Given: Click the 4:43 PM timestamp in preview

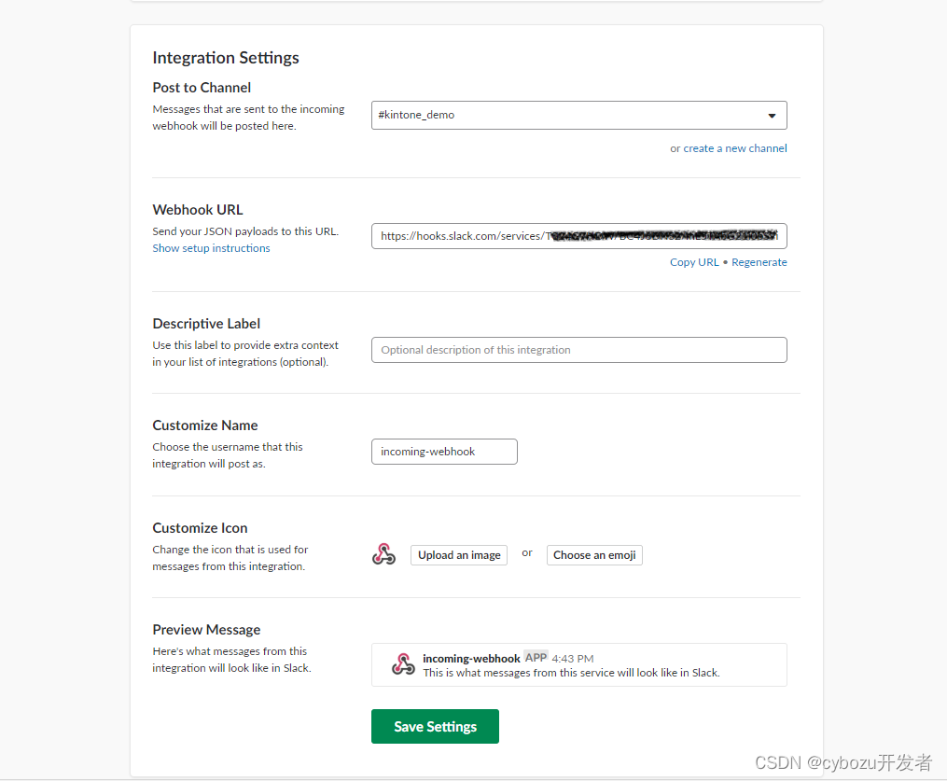Looking at the screenshot, I should (573, 659).
